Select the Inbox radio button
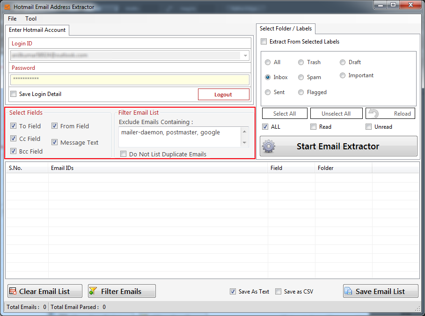The width and height of the screenshot is (425, 316). (268, 77)
